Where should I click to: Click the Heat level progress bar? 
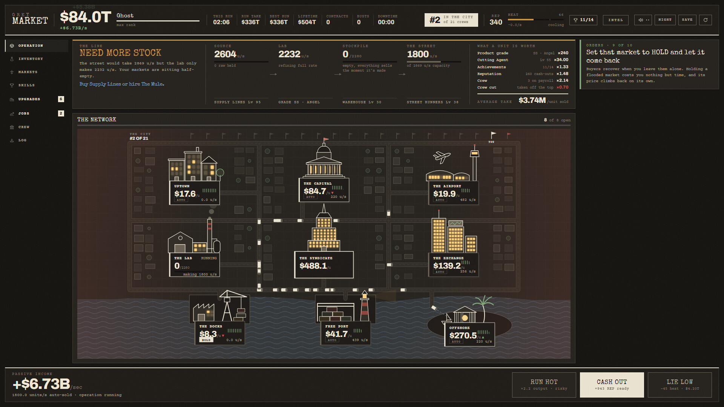click(535, 20)
